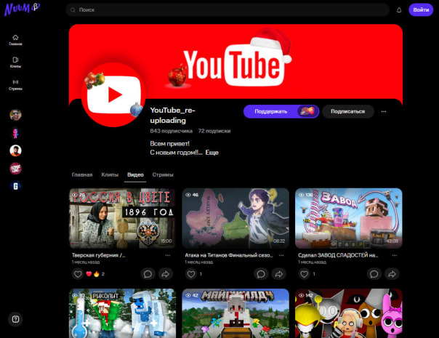The width and height of the screenshot is (439, 338).
Task: Click the Поиск search field
Action: pos(227,9)
